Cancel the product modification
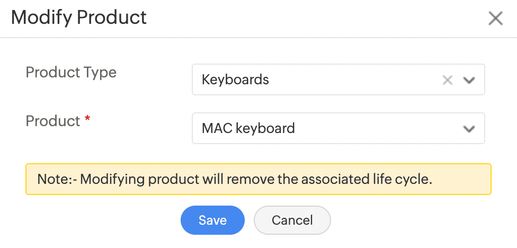This screenshot has width=517, height=248. [x=292, y=220]
